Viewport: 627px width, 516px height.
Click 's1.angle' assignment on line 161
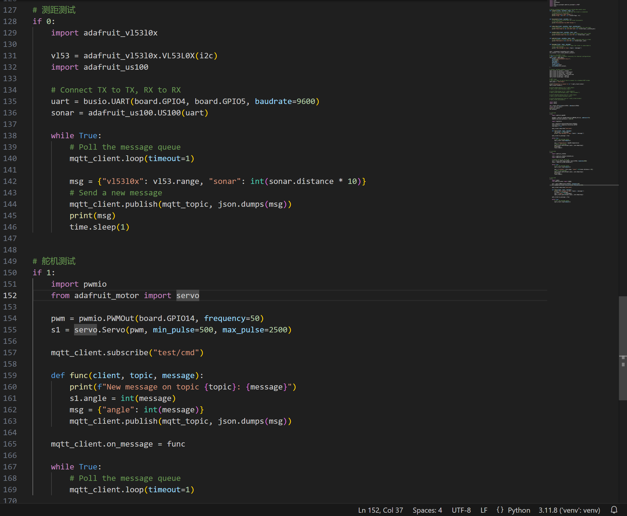(88, 398)
